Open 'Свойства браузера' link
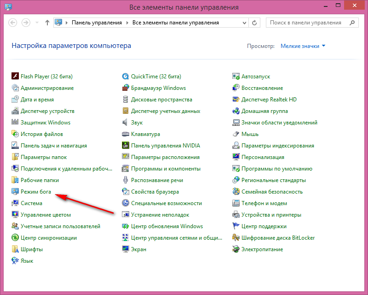 (x=155, y=191)
